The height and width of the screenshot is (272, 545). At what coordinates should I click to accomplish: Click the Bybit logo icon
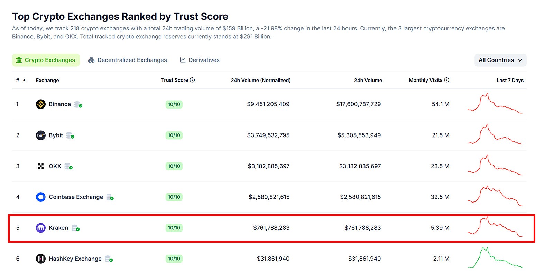tap(41, 135)
